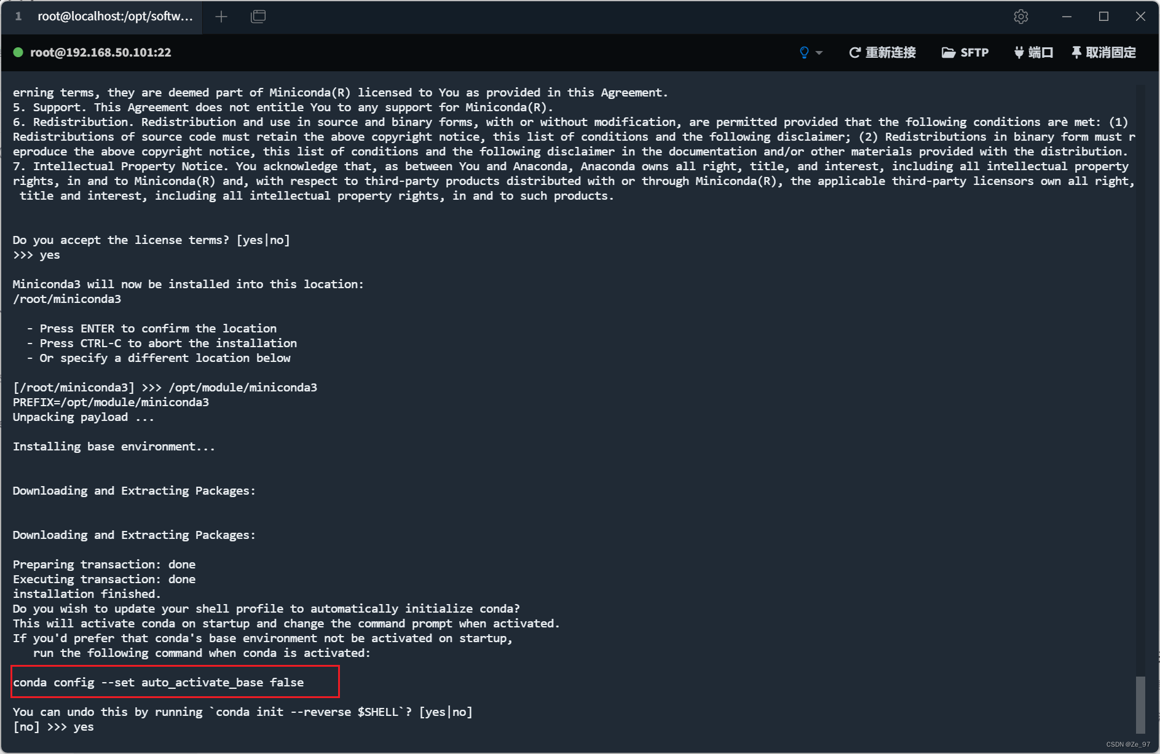Click 重新连接 to reconnect the session
This screenshot has width=1160, height=754.
[890, 53]
